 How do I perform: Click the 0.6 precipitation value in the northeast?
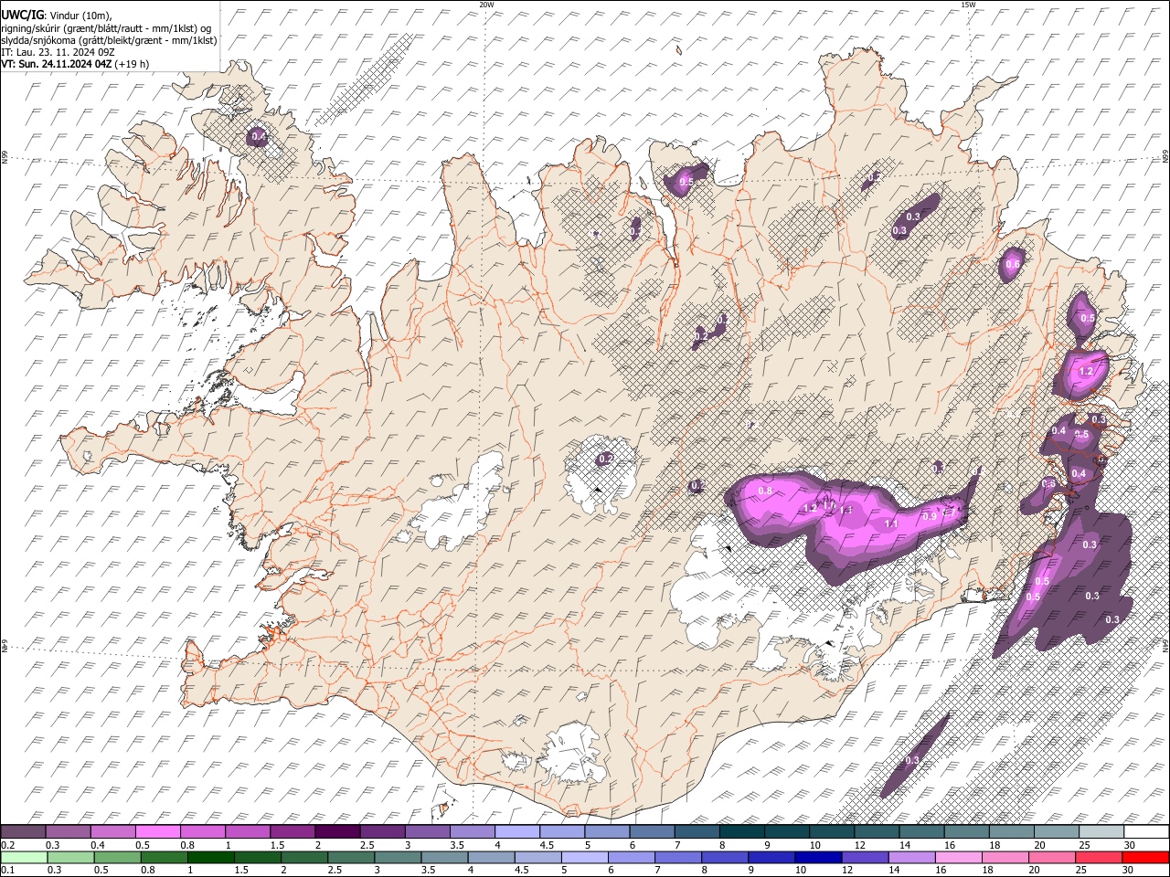pos(1012,264)
